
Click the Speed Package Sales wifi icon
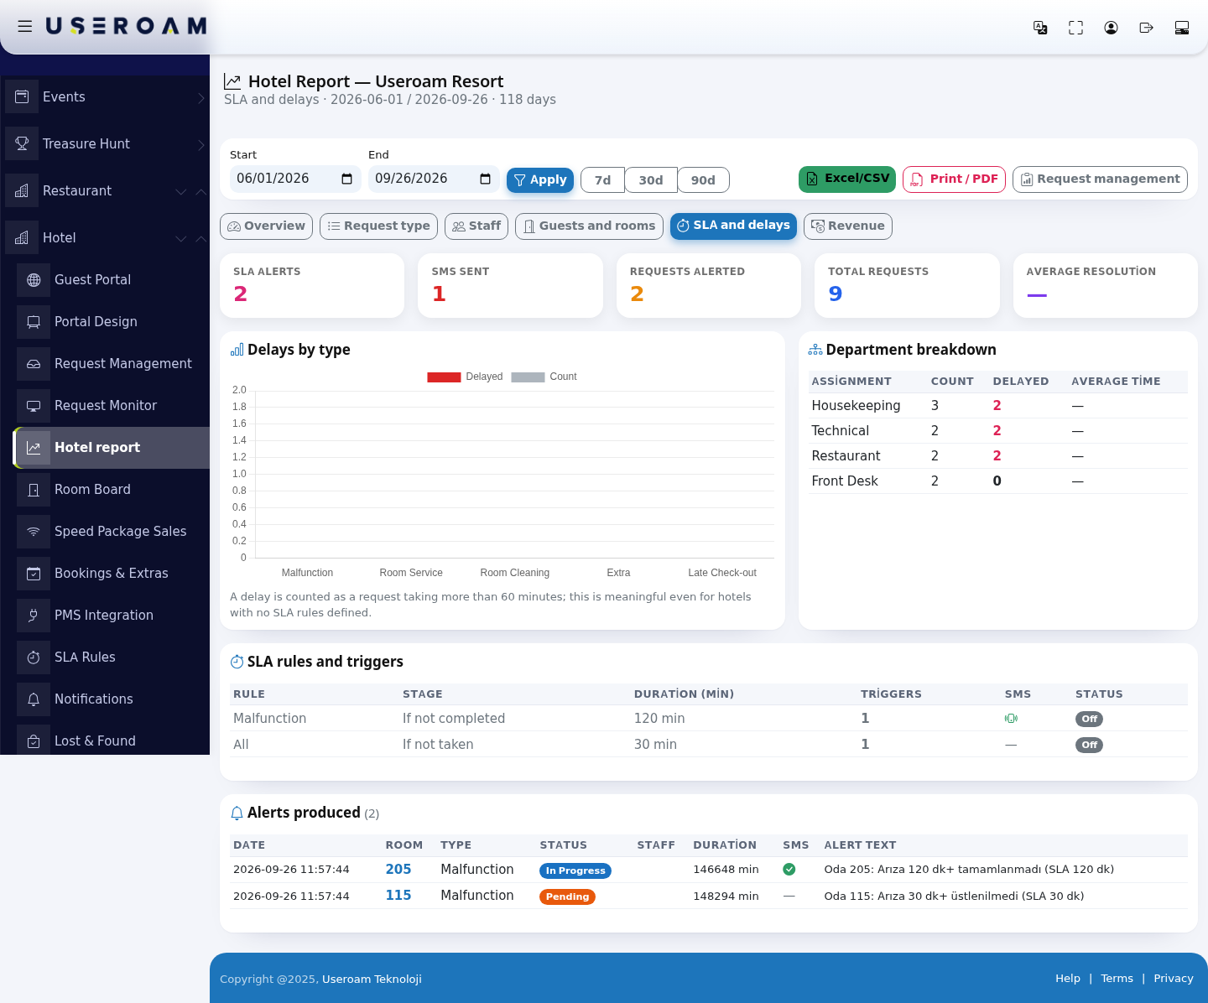click(34, 532)
